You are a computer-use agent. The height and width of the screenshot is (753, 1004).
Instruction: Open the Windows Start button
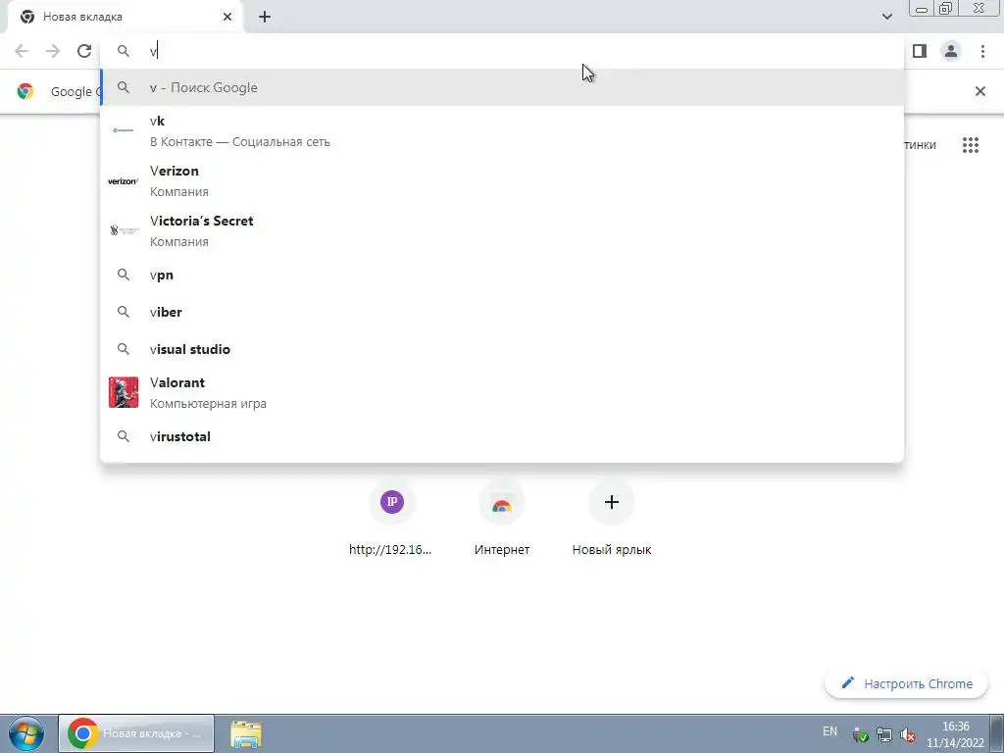point(26,733)
